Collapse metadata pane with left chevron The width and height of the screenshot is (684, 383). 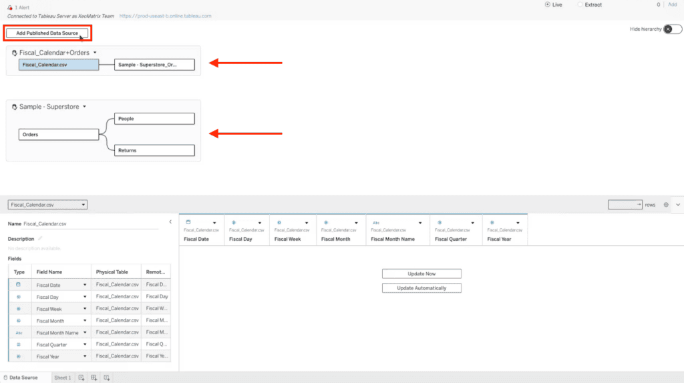(170, 222)
